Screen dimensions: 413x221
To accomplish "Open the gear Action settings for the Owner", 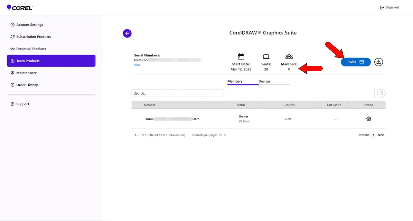I will [x=368, y=118].
